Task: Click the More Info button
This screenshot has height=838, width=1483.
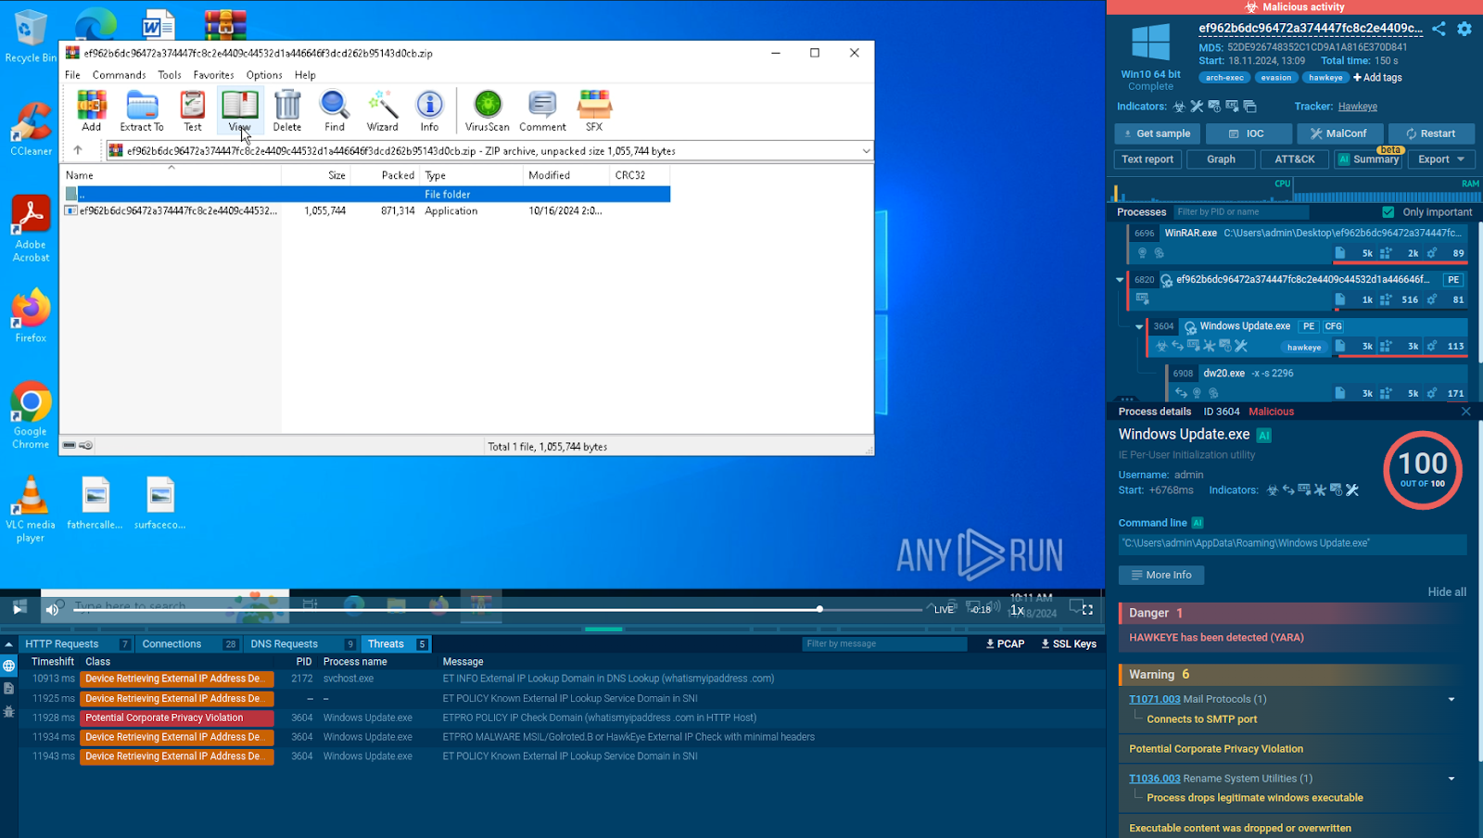Action: click(1161, 575)
